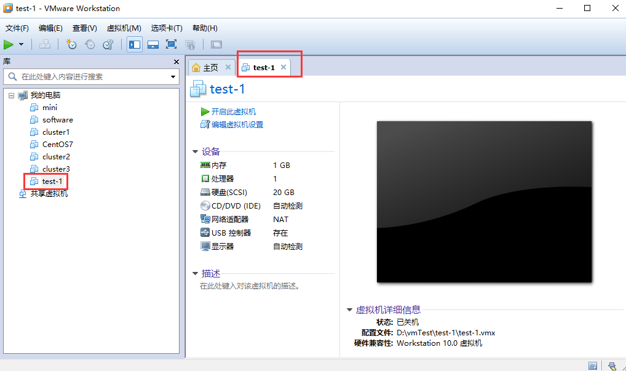Close the test-1 tab
Viewport: 626px width, 371px height.
(283, 67)
